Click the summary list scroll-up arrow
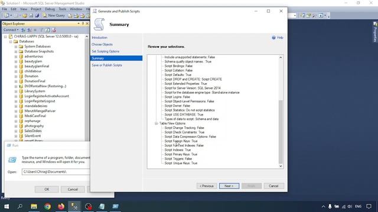The width and height of the screenshot is (378, 212). tap(281, 58)
